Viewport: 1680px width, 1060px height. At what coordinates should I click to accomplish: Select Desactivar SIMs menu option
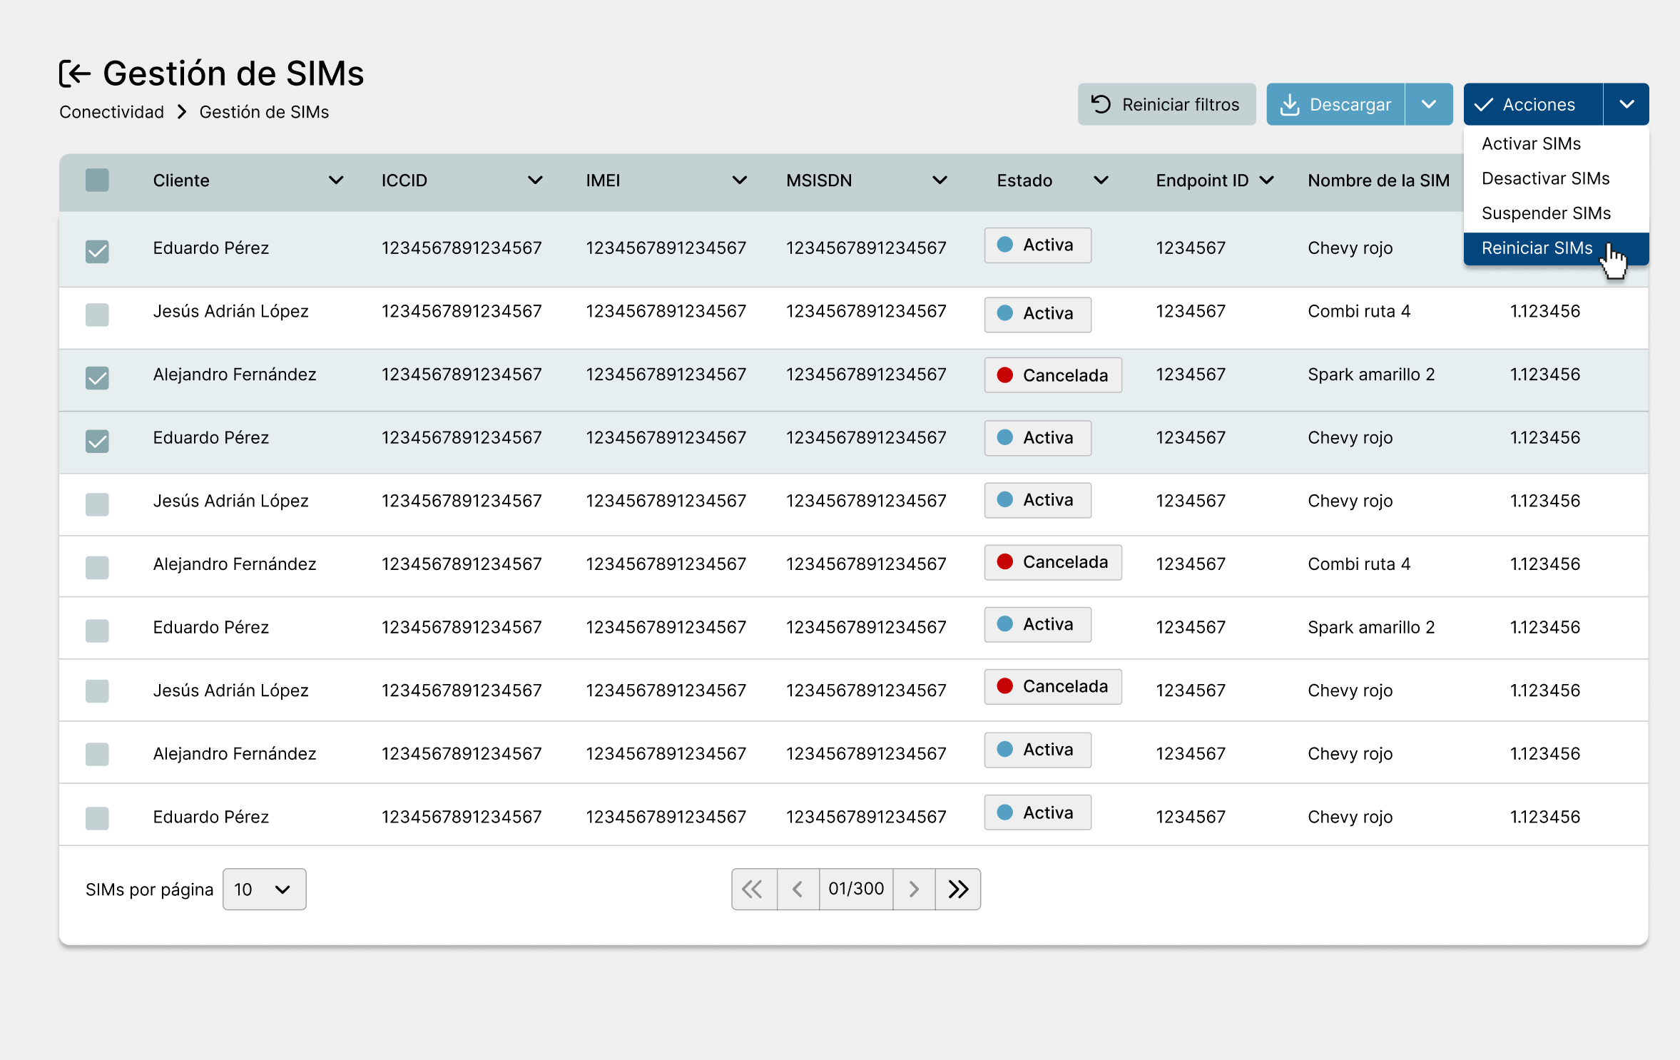[x=1545, y=178]
